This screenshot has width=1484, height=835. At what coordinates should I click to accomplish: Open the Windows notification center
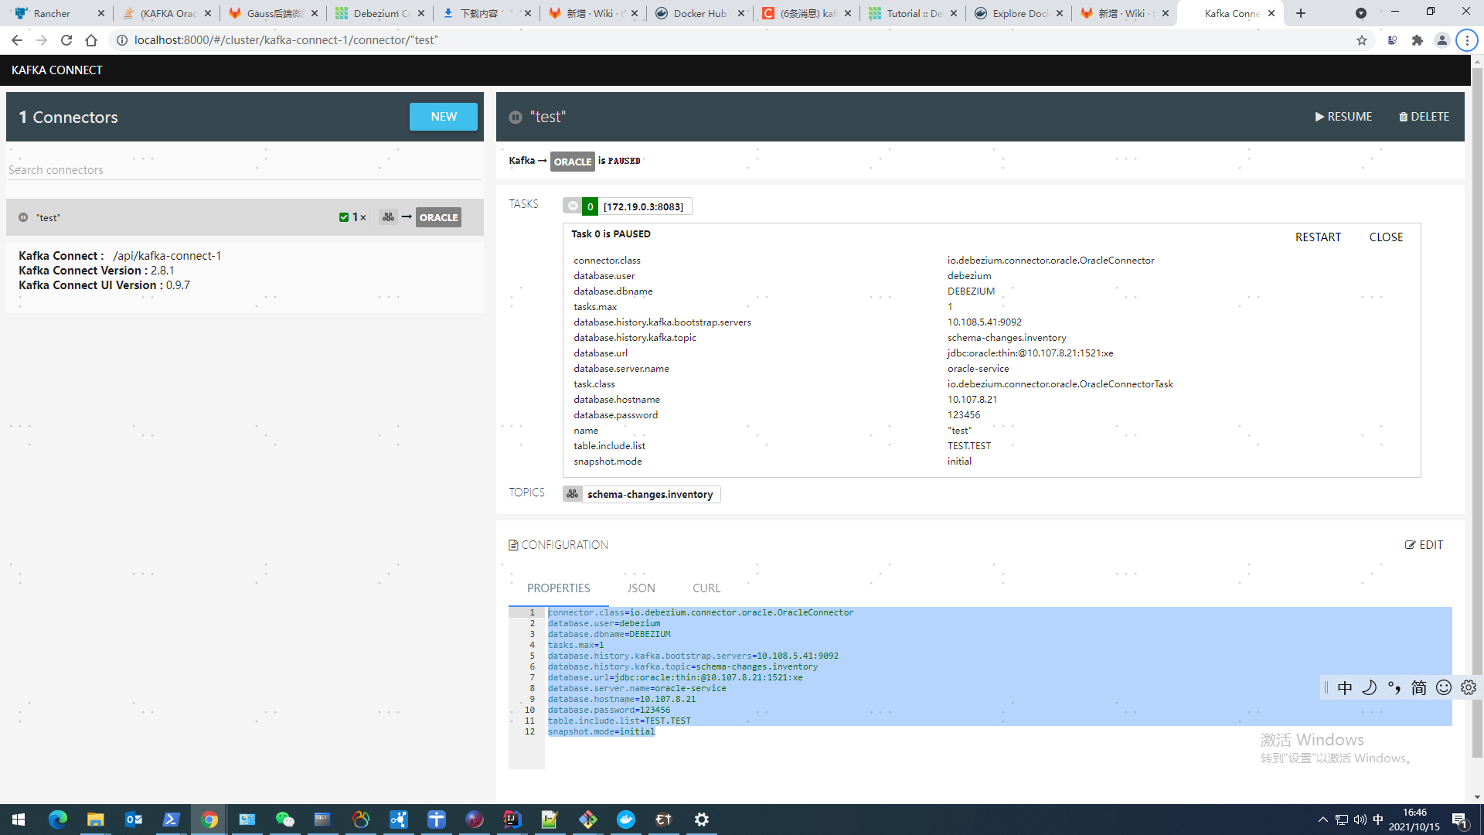1459,820
